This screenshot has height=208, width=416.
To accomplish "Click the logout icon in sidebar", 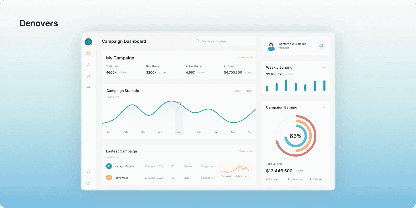I will click(88, 183).
